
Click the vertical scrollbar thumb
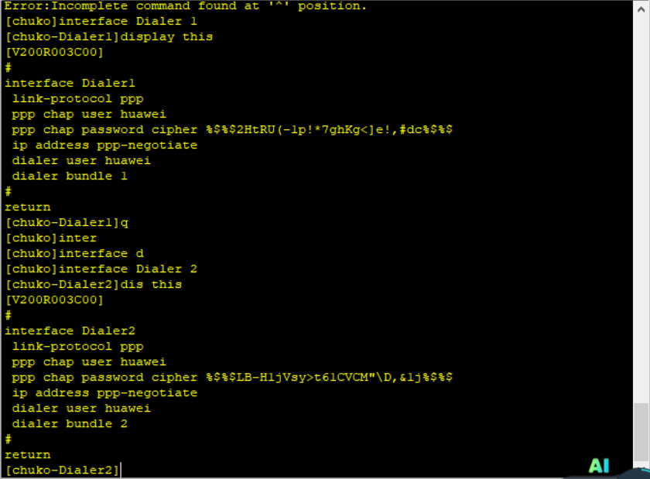pos(641,432)
